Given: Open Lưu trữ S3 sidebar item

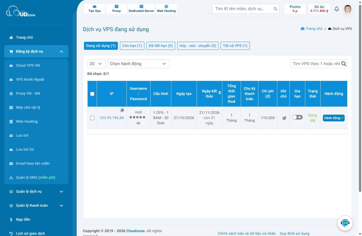Looking at the screenshot, I should [36, 149].
